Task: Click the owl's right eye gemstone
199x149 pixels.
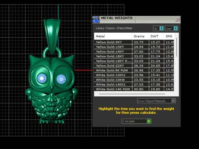Action: coord(61,79)
